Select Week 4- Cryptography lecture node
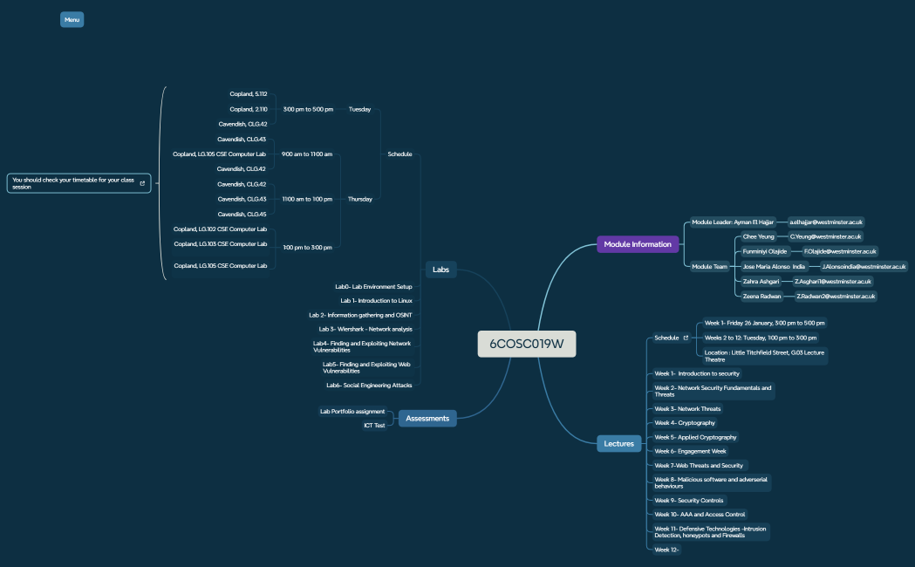Viewport: 915px width, 567px height. coord(685,423)
